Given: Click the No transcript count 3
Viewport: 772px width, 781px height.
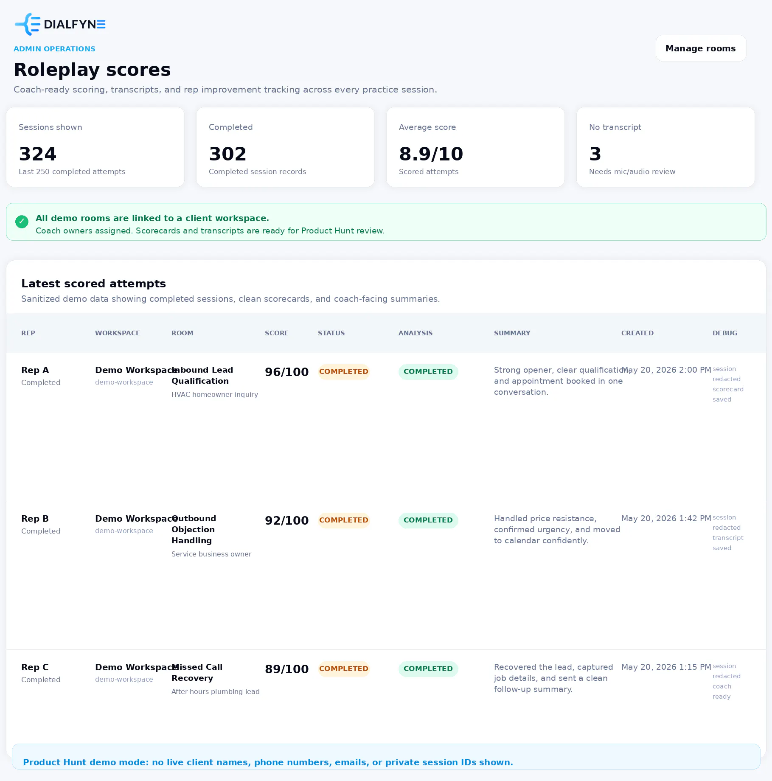Looking at the screenshot, I should coord(595,154).
